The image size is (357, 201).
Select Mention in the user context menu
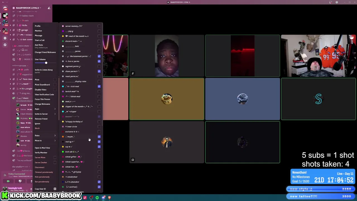tap(45, 31)
